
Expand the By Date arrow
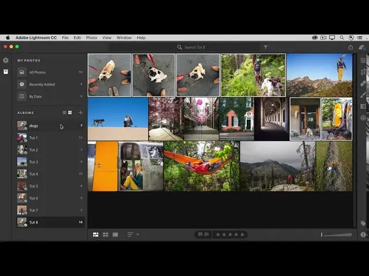(81, 96)
